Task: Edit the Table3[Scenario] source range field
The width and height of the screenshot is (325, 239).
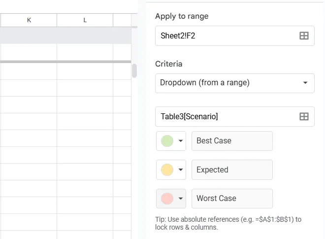Action: 234,117
